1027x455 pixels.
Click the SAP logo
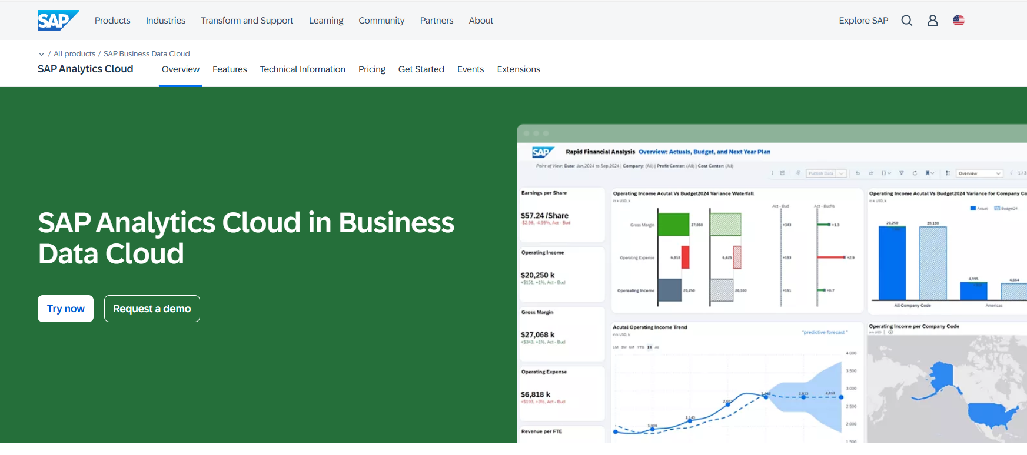pyautogui.click(x=58, y=21)
